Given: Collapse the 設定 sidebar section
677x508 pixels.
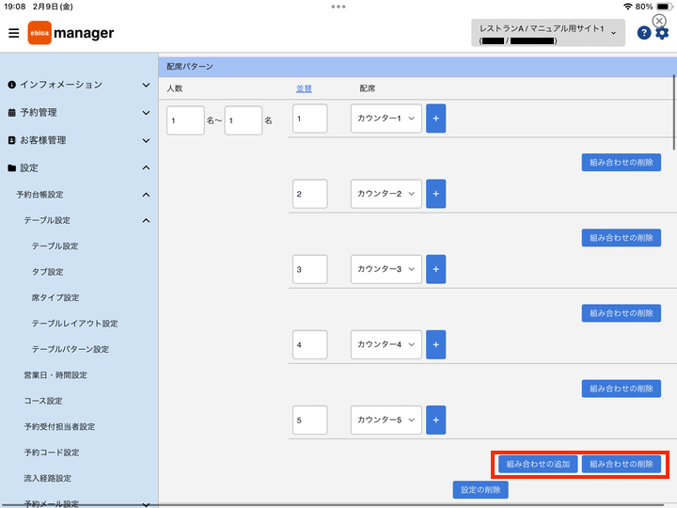Looking at the screenshot, I should [x=79, y=168].
